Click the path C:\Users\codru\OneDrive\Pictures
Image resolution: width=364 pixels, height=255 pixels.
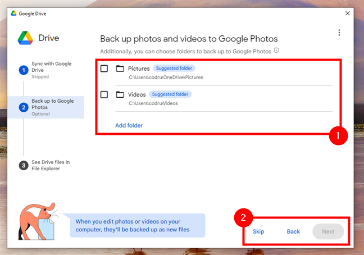[166, 78]
